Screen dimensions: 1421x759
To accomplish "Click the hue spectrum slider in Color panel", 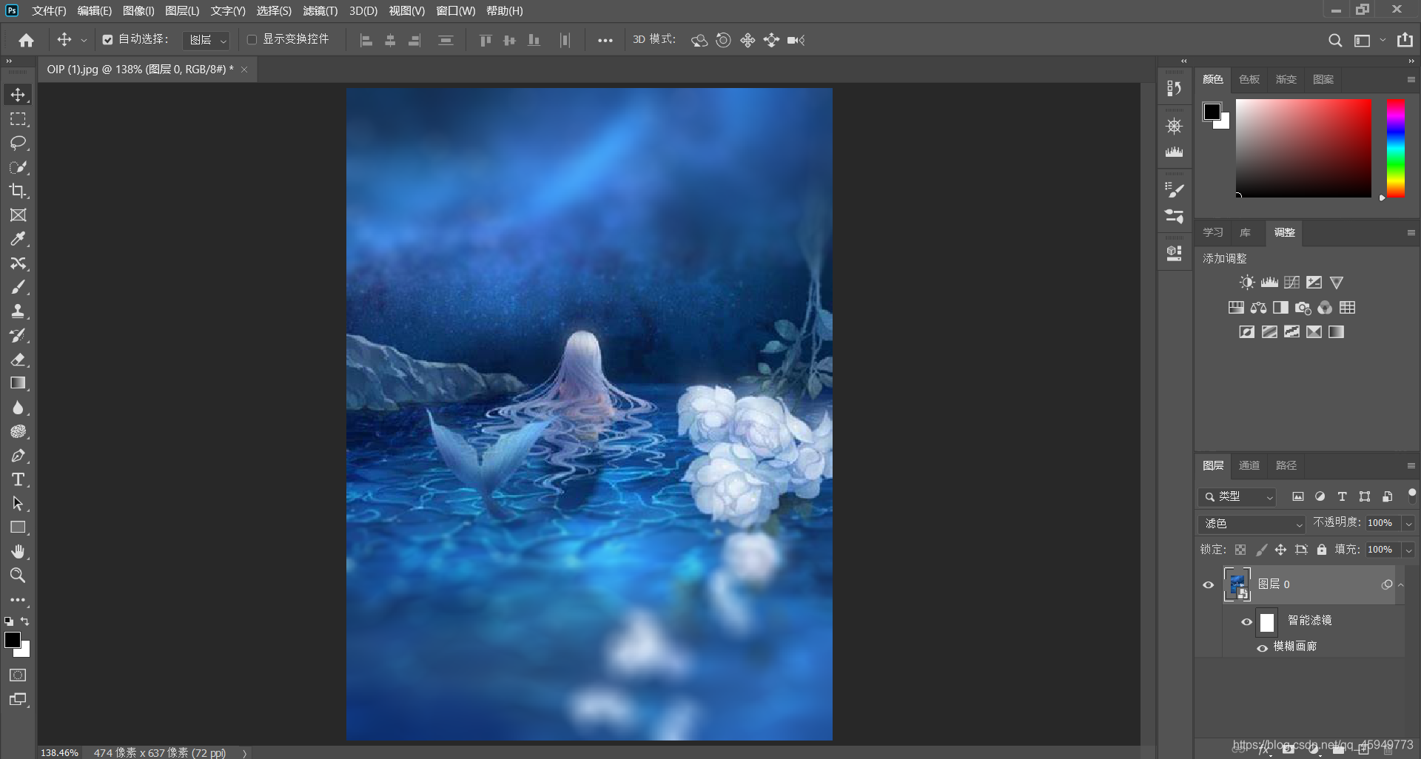I will coord(1395,148).
